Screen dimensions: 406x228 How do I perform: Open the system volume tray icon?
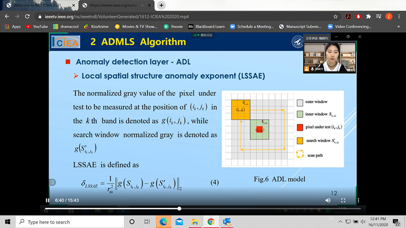[363, 222]
